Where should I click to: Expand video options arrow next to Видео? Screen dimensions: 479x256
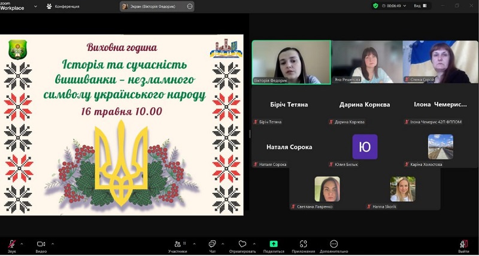click(x=53, y=243)
